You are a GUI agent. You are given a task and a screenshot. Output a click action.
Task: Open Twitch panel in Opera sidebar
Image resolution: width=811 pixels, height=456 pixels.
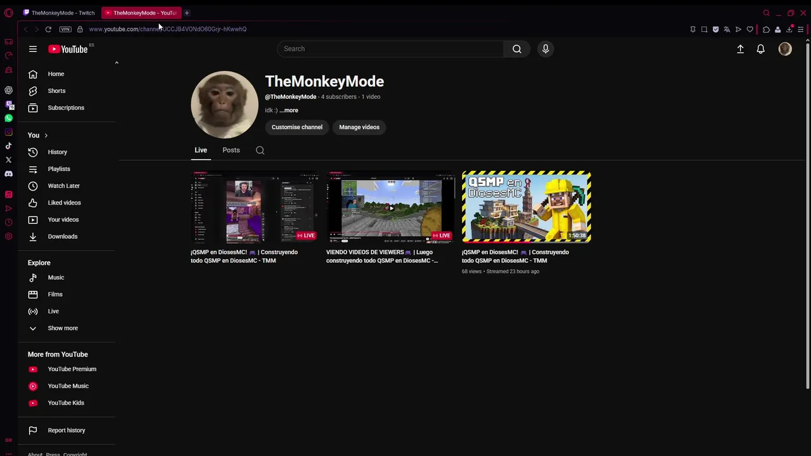tap(8, 104)
